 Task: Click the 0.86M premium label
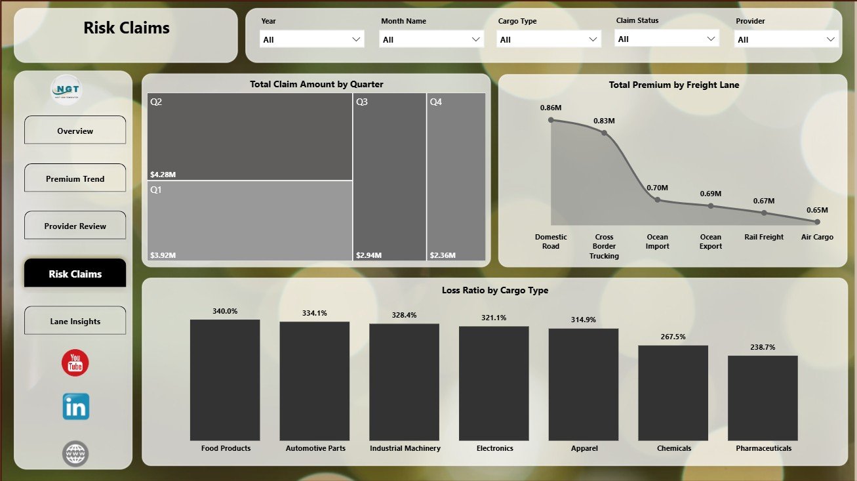click(551, 107)
